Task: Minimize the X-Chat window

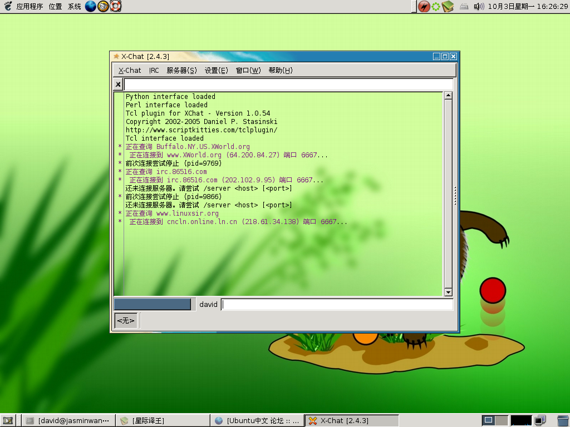Action: 436,56
